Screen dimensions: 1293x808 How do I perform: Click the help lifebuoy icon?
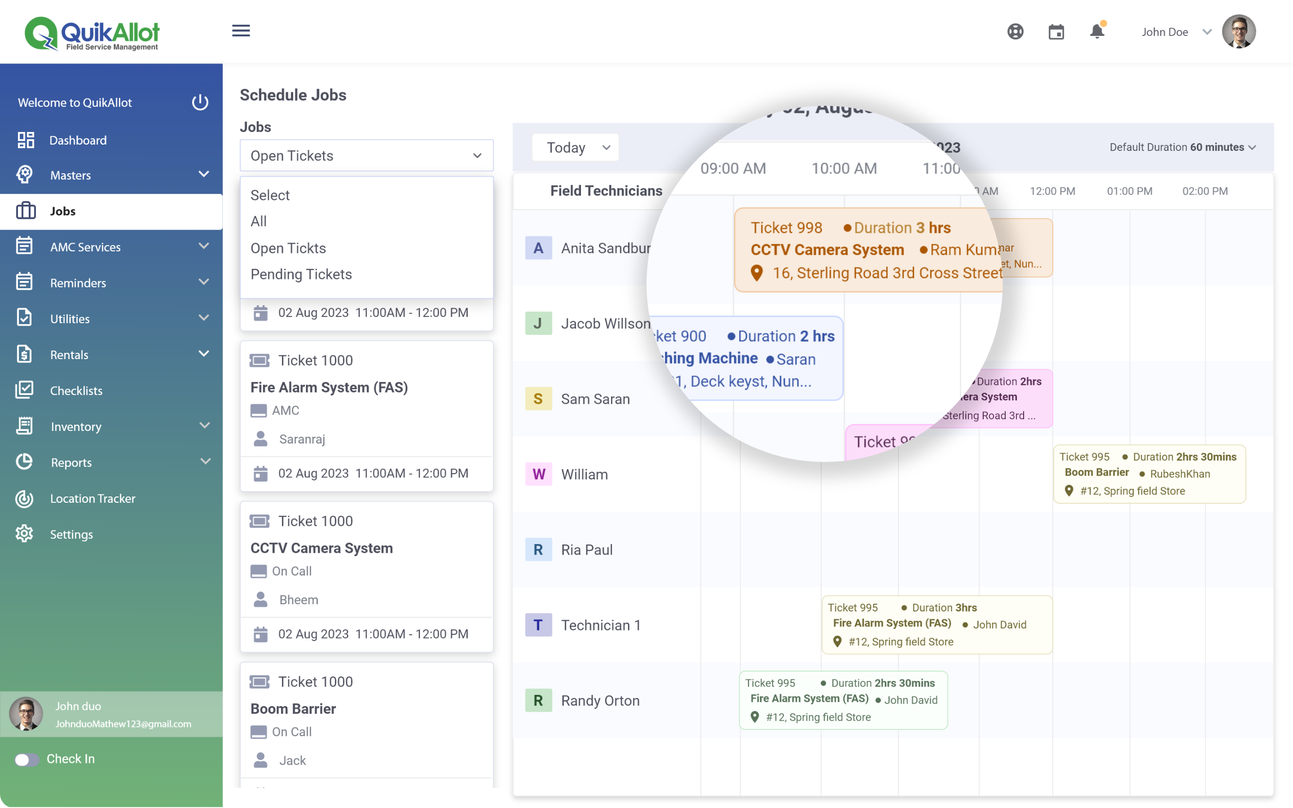[x=1015, y=32]
